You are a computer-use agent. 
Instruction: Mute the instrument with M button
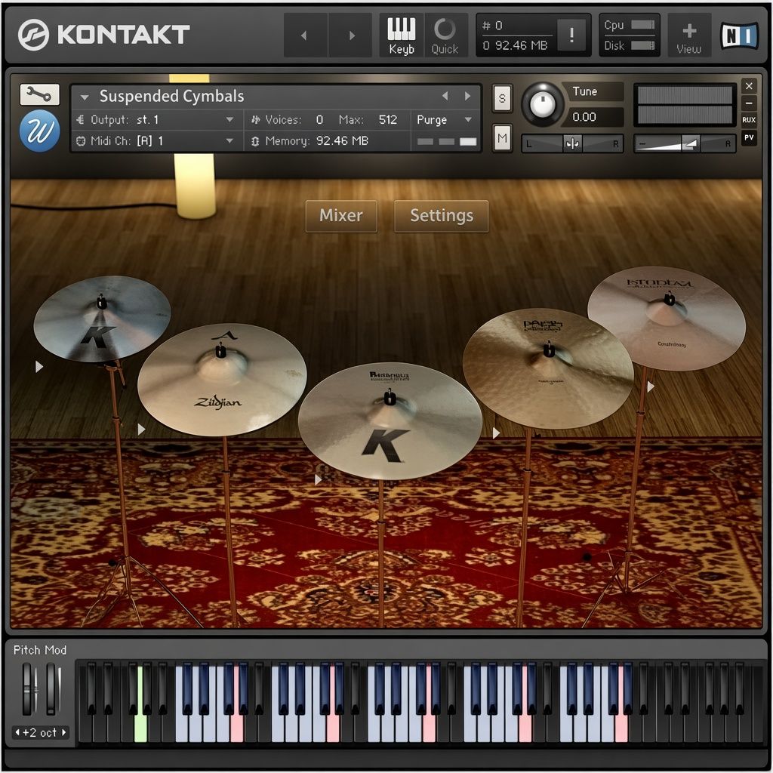502,138
